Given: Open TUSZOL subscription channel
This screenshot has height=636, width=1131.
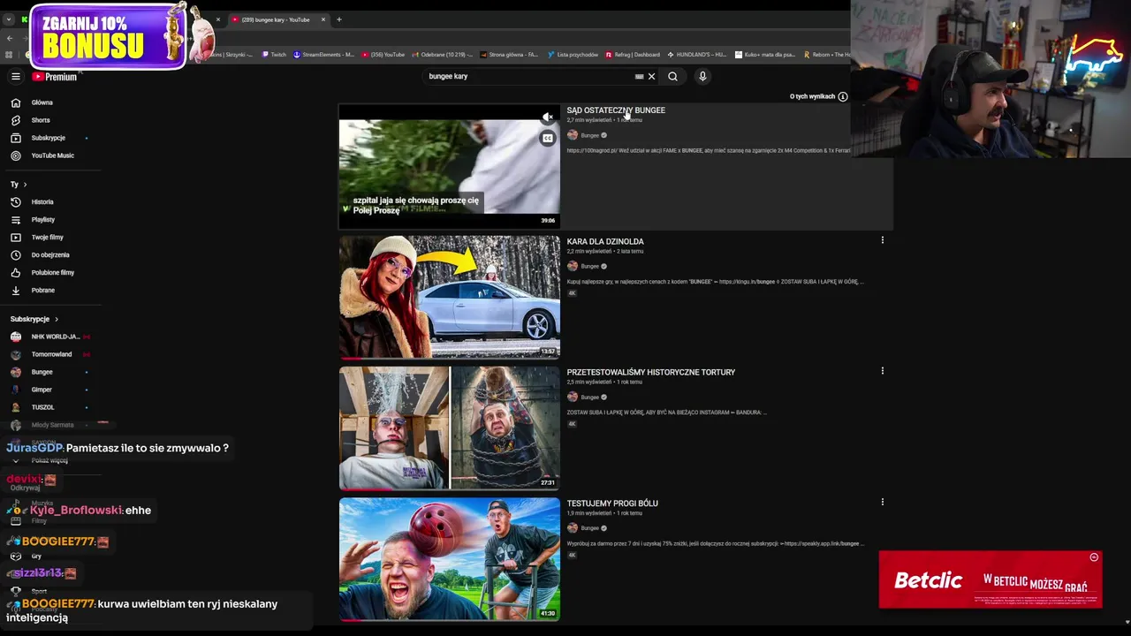Looking at the screenshot, I should click(42, 407).
